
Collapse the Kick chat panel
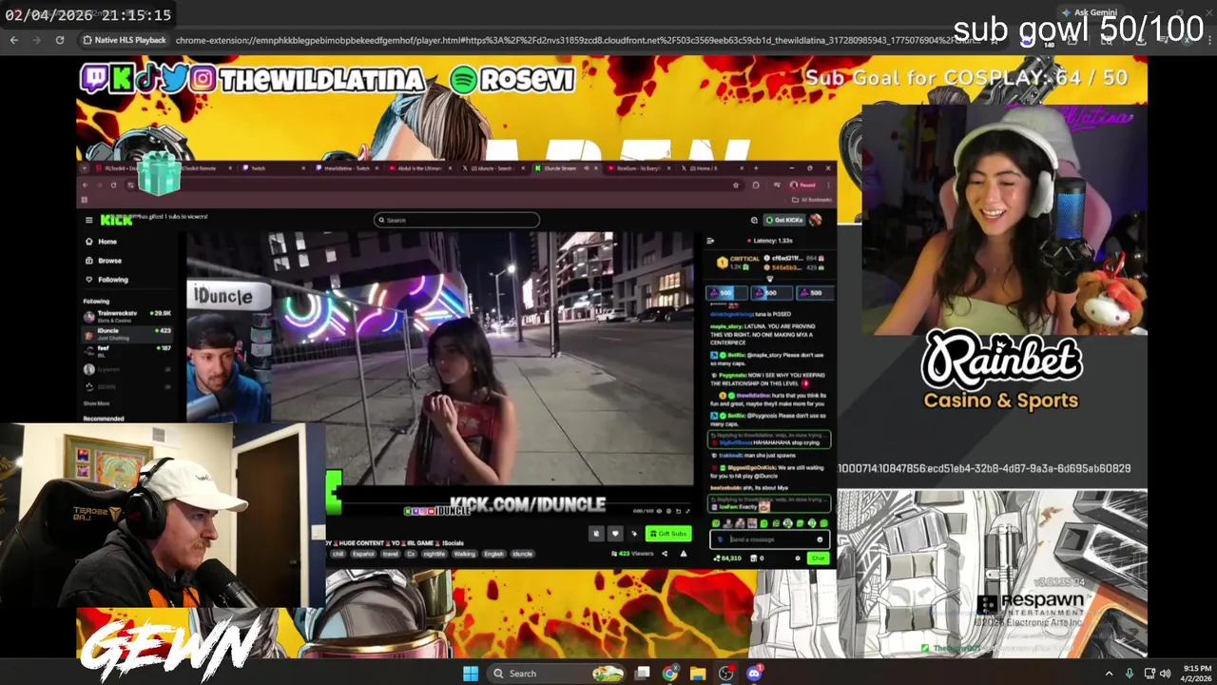[710, 241]
